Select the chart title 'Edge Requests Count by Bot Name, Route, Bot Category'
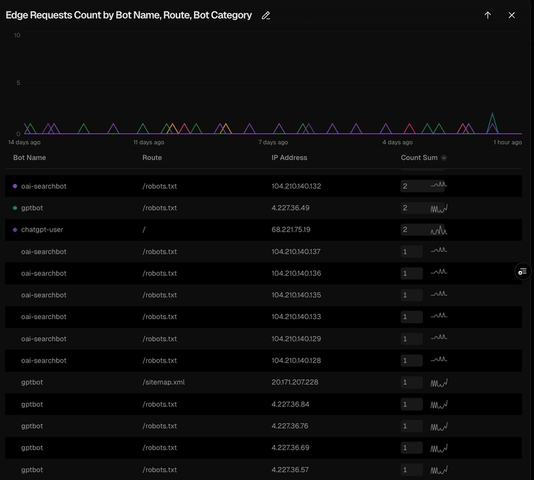Screen dimensions: 534x480 (x=129, y=15)
